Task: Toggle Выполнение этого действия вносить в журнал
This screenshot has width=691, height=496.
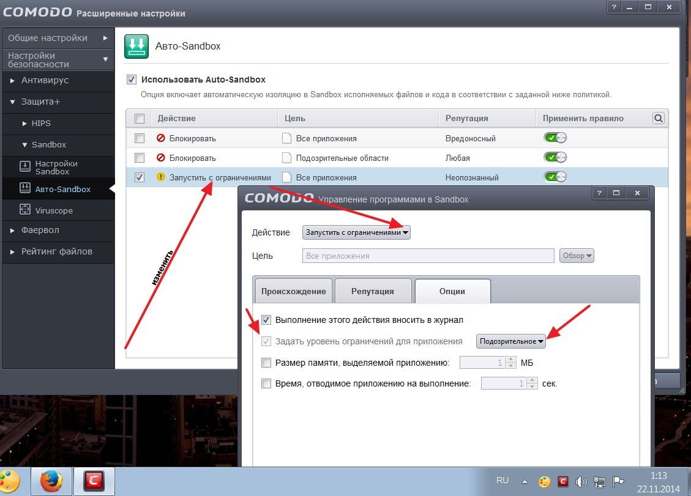Action: 266,320
